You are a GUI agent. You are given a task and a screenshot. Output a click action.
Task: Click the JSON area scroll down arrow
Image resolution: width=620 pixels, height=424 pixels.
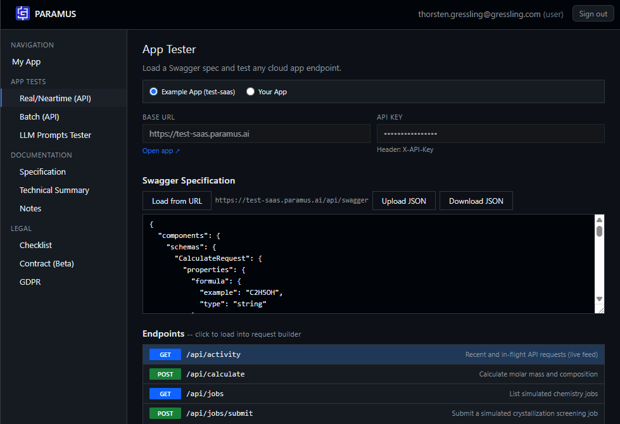(600, 299)
